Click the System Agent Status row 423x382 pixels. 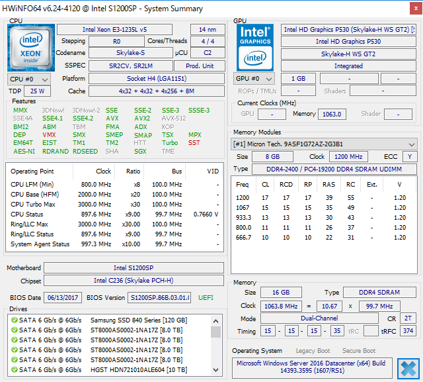tap(114, 244)
